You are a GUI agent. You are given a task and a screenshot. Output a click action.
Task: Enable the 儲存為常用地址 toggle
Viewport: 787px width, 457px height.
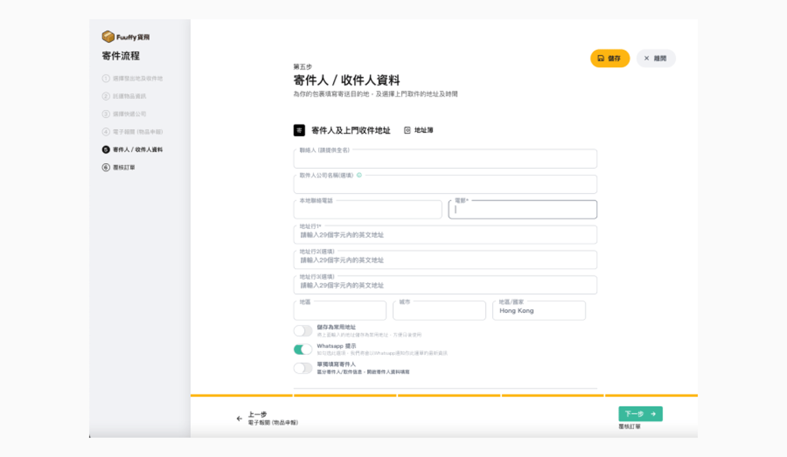pyautogui.click(x=303, y=331)
